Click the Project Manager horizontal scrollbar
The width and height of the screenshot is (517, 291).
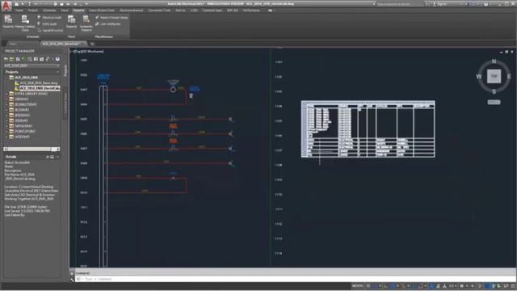point(32,149)
